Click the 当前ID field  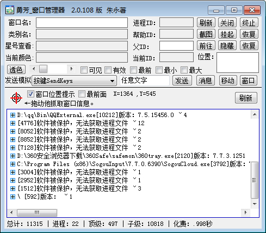click(x=176, y=57)
